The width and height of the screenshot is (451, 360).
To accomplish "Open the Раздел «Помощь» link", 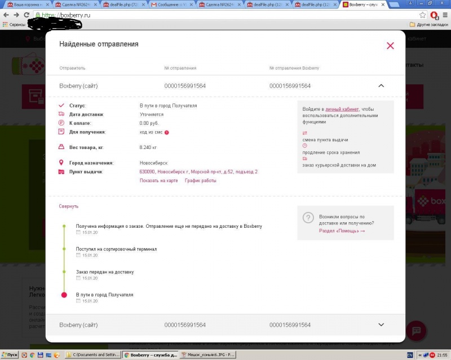I will pos(342,231).
